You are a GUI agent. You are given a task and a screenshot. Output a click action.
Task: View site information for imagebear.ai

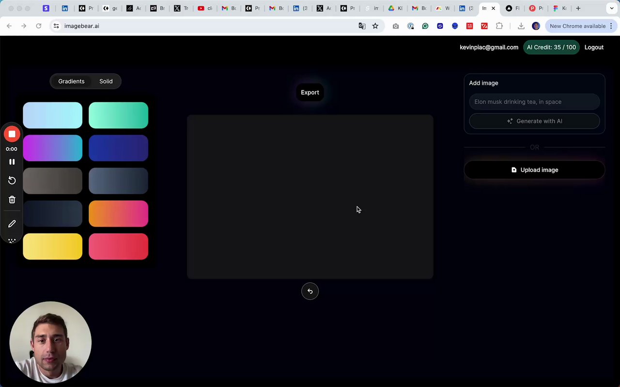pyautogui.click(x=56, y=26)
